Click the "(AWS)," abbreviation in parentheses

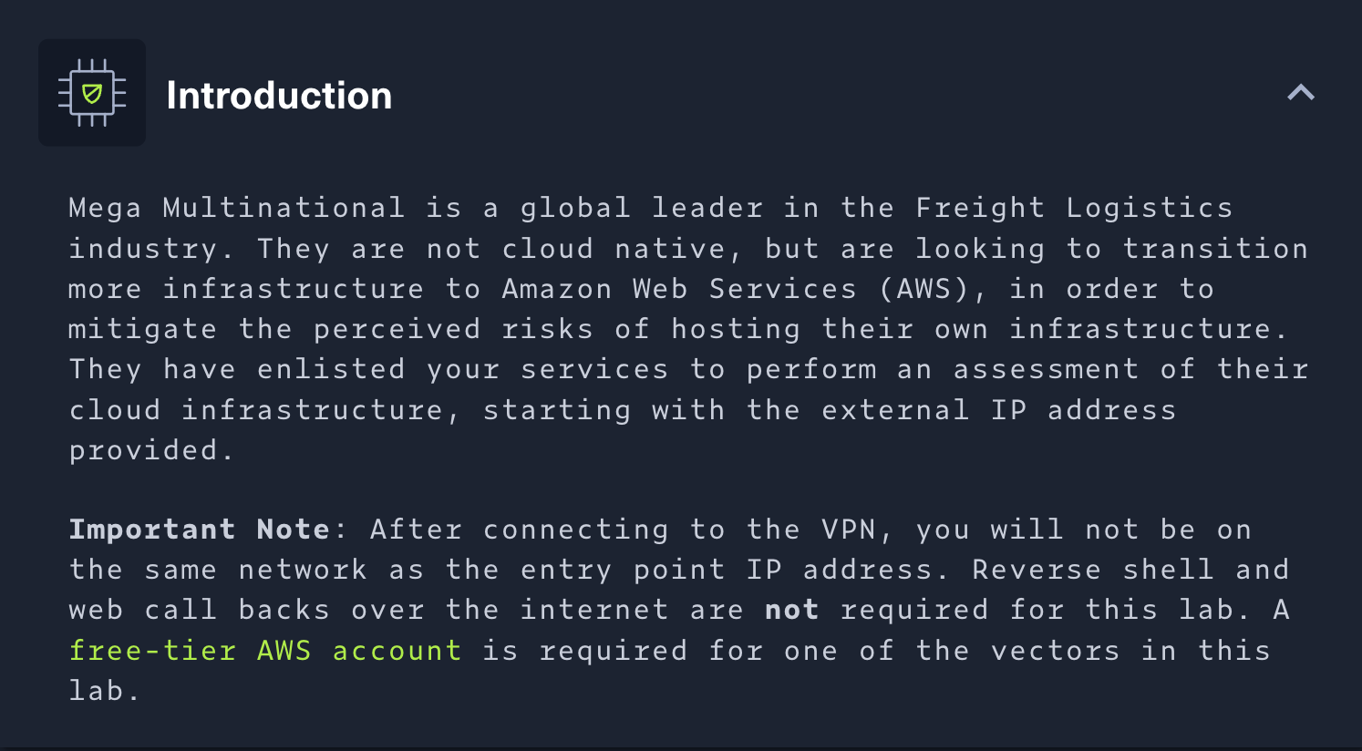[933, 289]
